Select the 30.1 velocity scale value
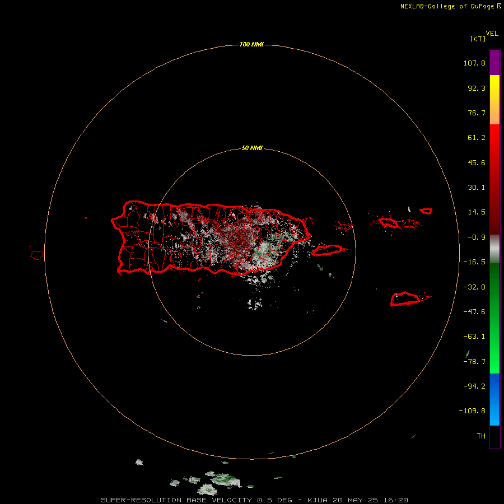 coord(477,188)
